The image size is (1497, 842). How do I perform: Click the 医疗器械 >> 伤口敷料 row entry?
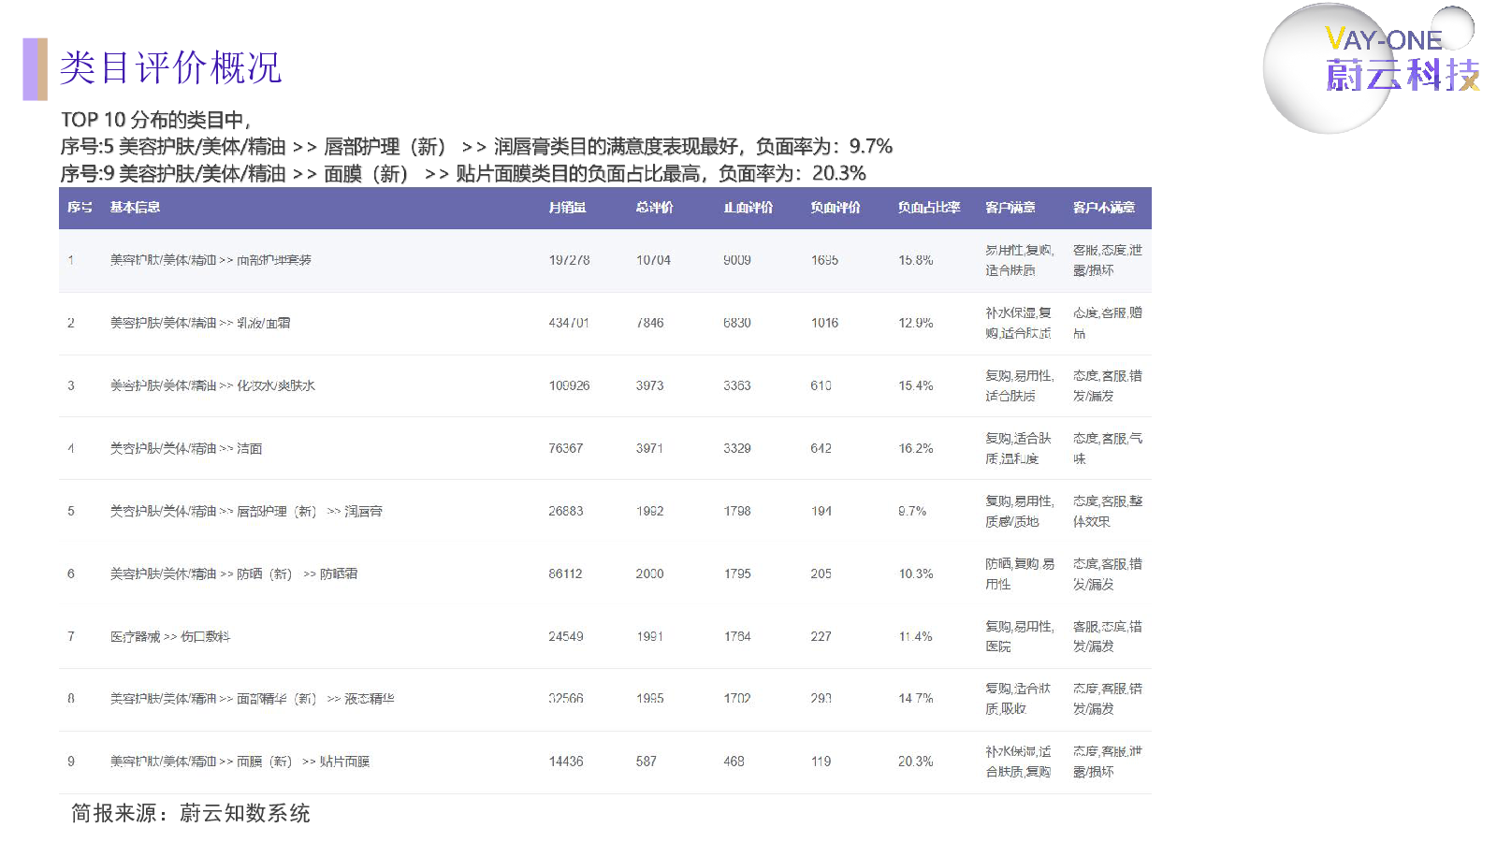(x=169, y=636)
